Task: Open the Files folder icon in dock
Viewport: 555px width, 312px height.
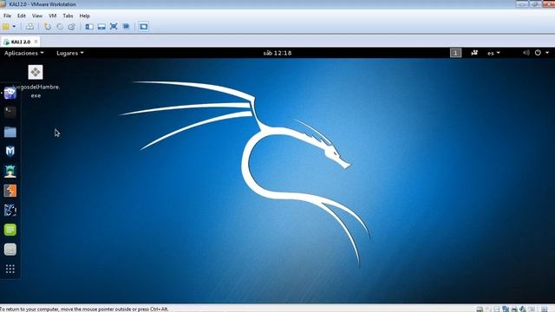Action: click(10, 132)
